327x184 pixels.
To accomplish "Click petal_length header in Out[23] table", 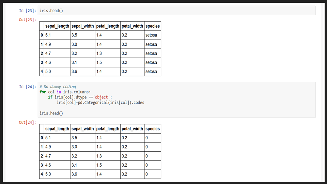I will coord(108,26).
